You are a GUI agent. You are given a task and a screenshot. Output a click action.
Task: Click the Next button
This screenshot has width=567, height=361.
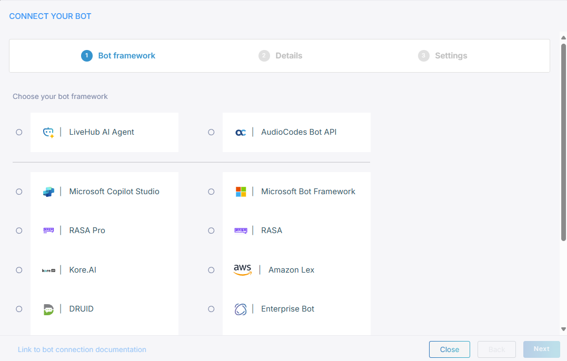[x=542, y=349]
